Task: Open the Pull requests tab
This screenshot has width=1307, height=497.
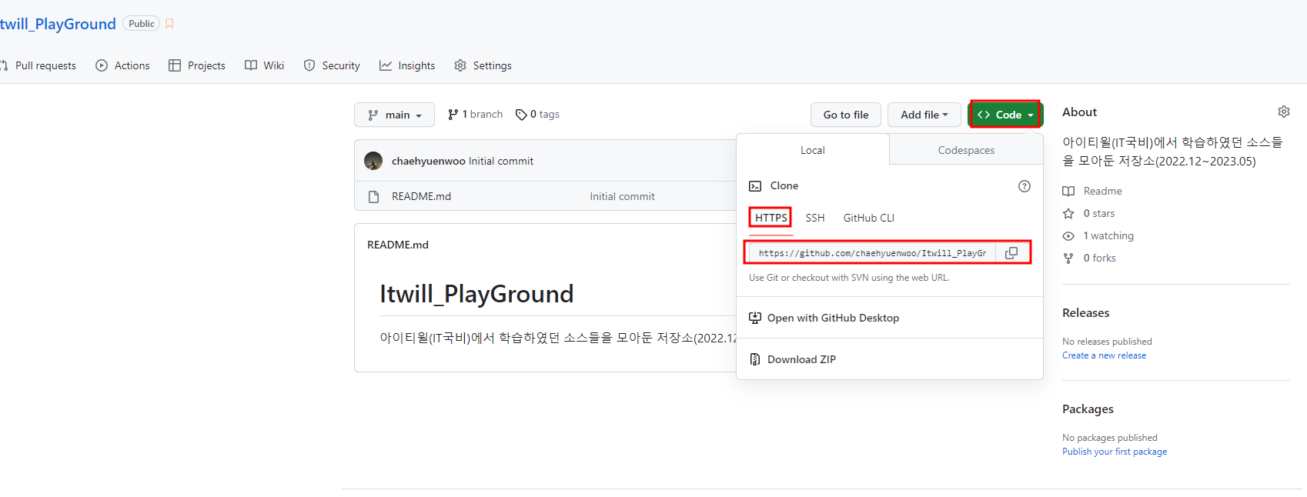Action: (38, 65)
